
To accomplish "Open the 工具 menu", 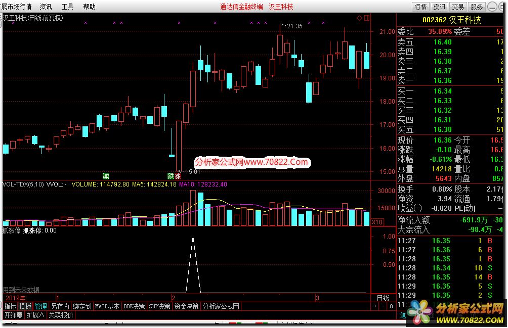I will (67, 7).
